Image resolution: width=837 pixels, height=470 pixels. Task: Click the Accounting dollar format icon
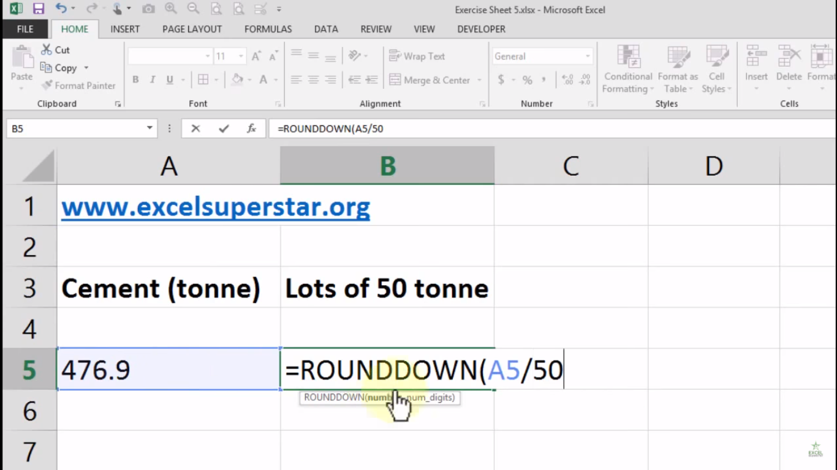pos(501,80)
